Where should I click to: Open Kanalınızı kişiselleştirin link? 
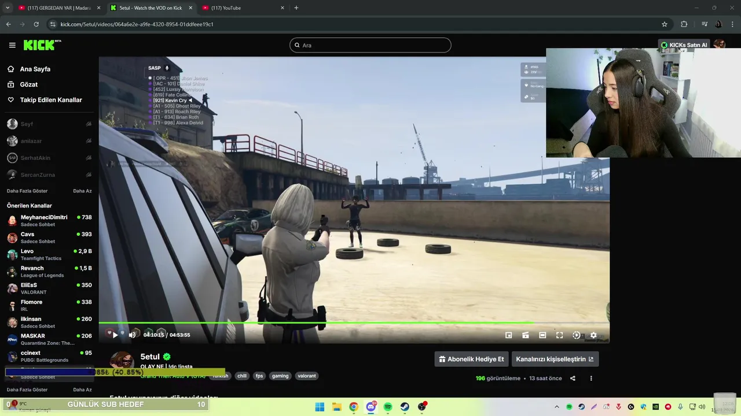(x=555, y=359)
